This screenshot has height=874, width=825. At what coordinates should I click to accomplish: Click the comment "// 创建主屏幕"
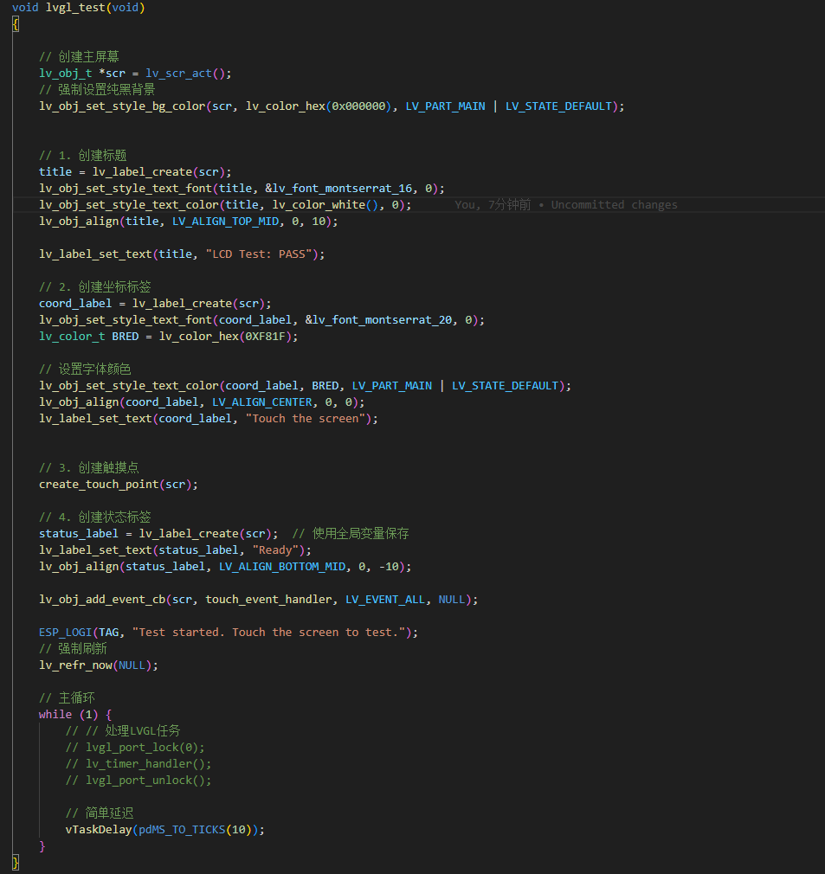pyautogui.click(x=79, y=57)
